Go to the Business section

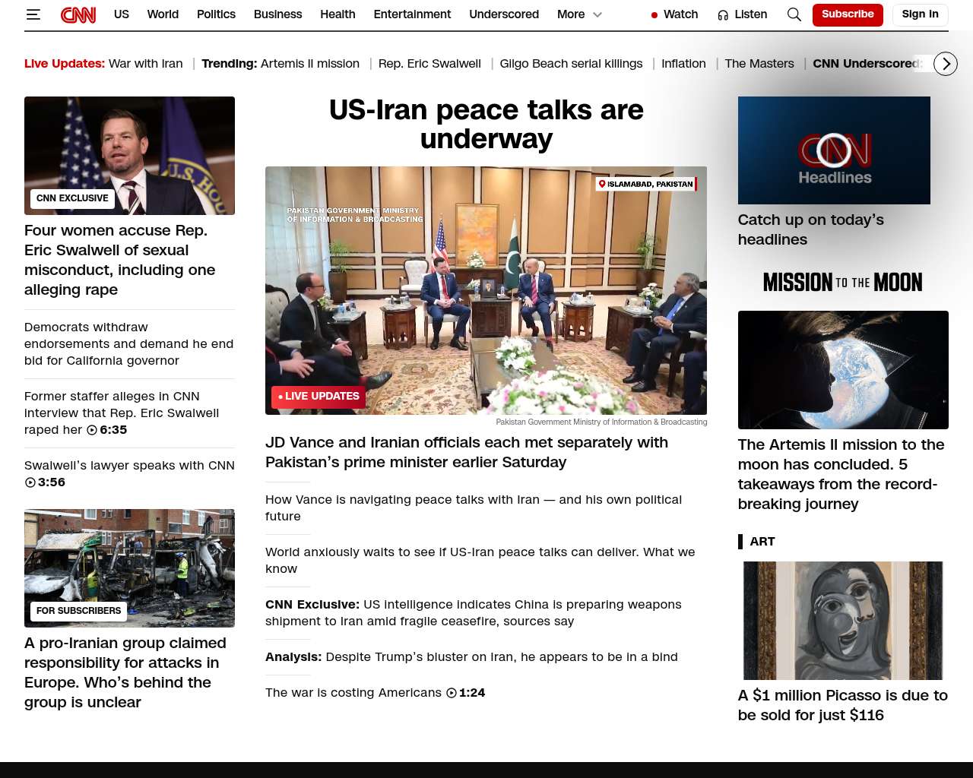click(277, 14)
